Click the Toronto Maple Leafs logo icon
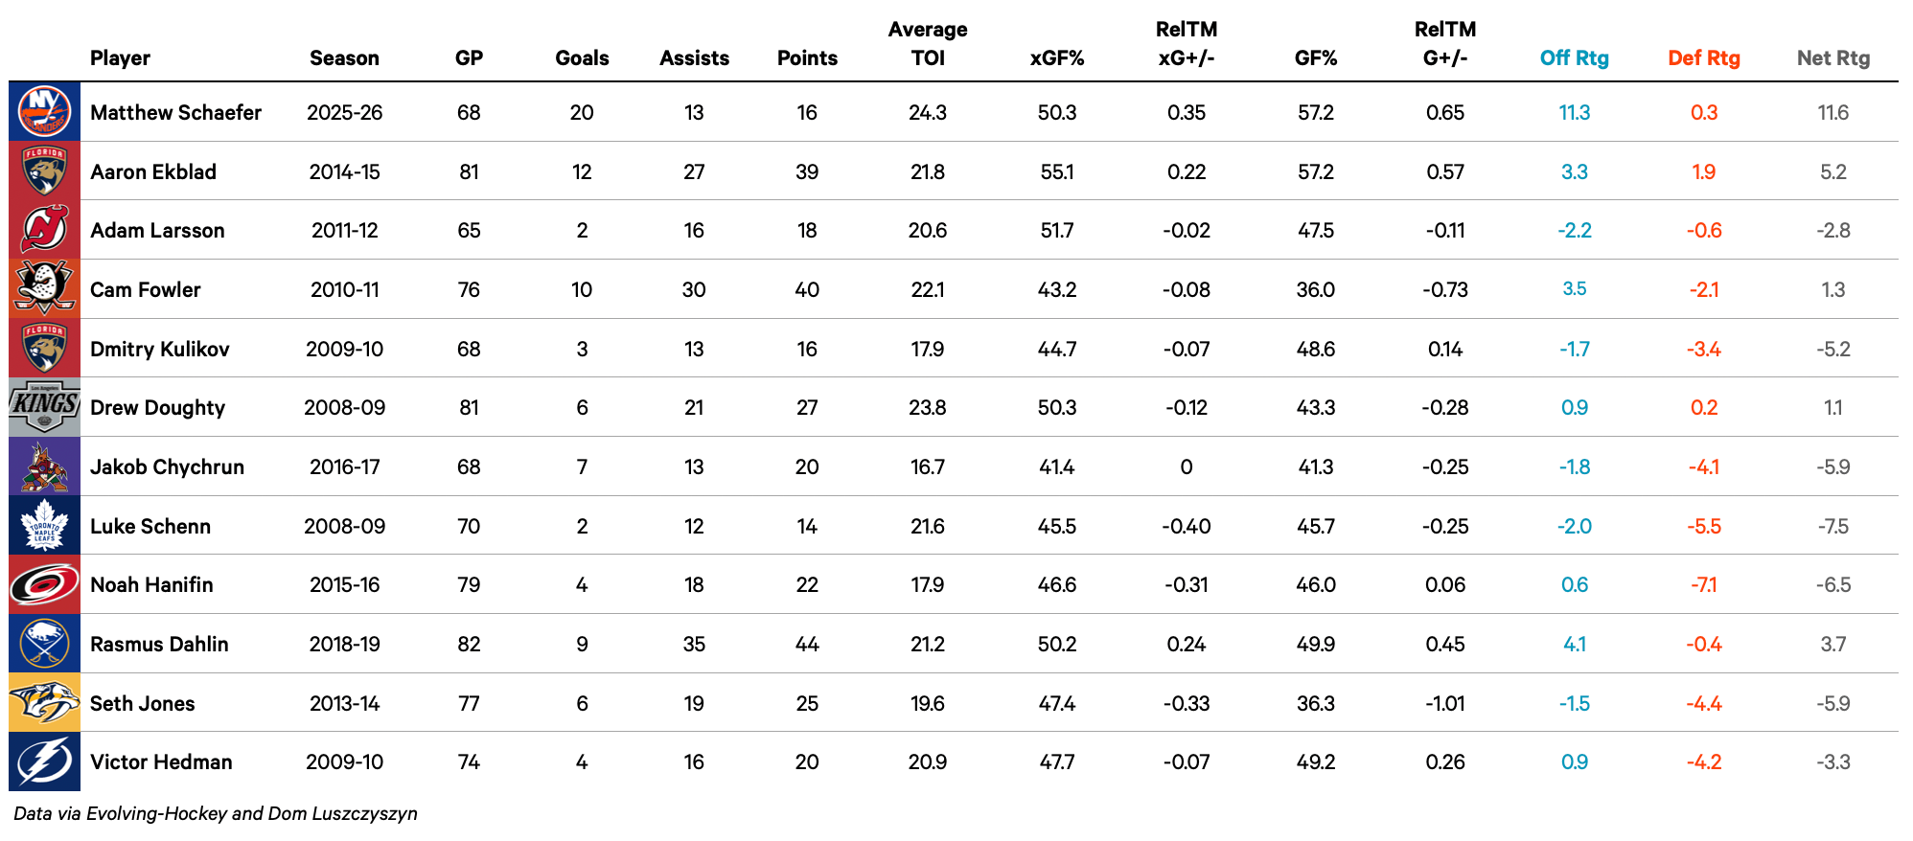1913x841 pixels. 44,526
